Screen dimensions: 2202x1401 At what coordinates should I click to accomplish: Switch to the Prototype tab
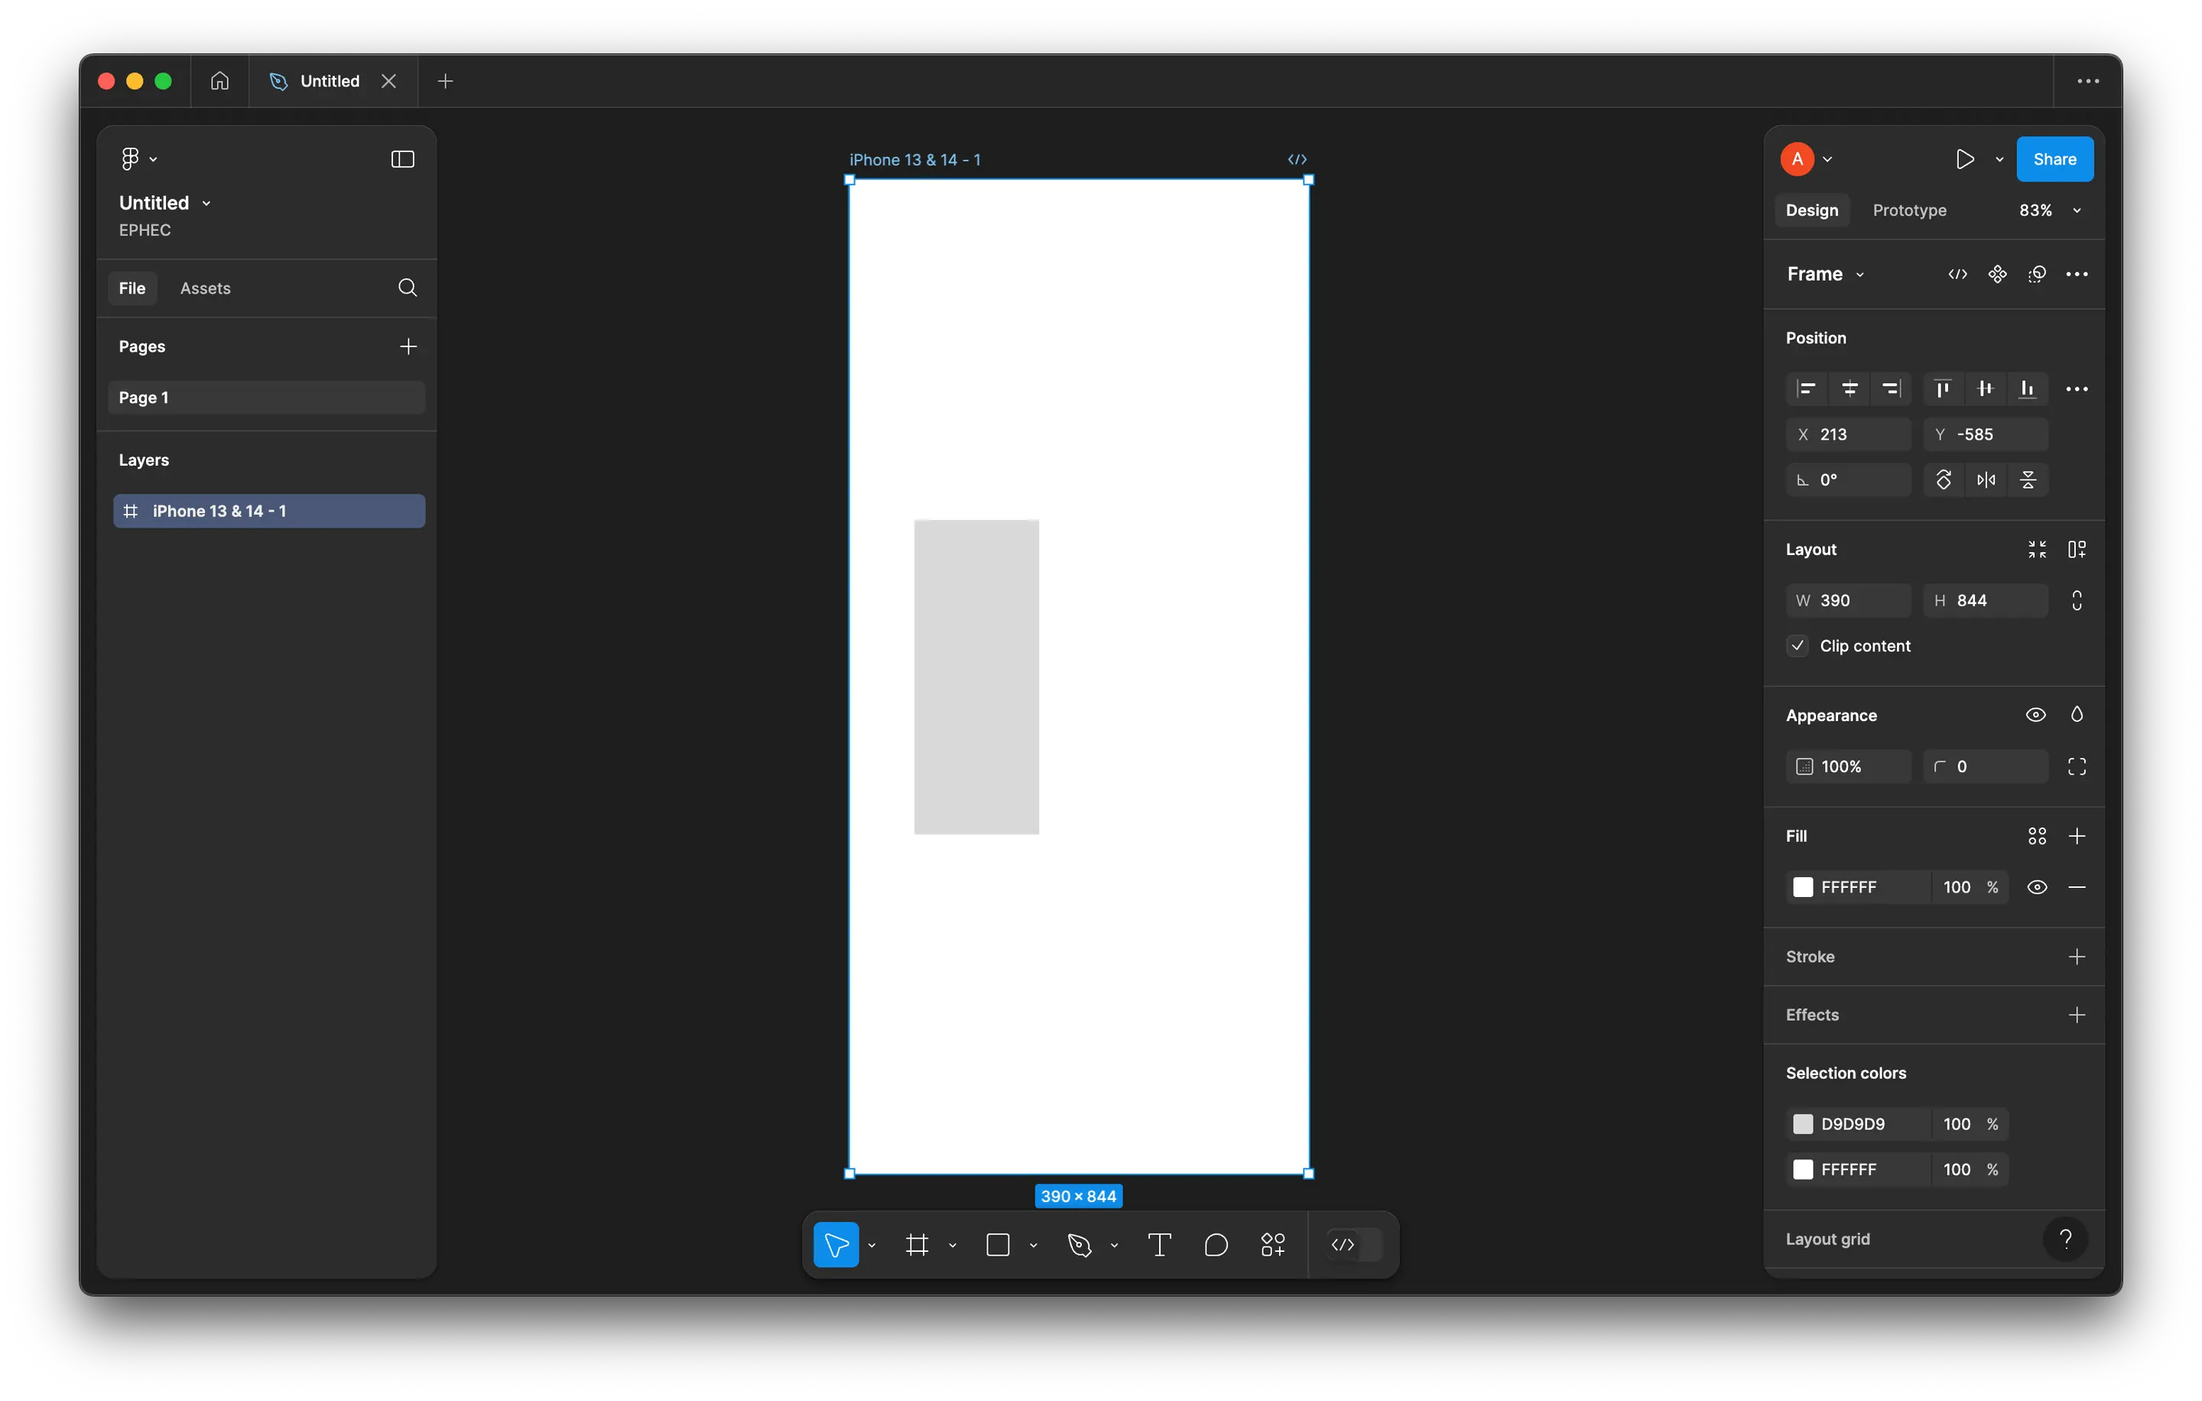tap(1908, 210)
